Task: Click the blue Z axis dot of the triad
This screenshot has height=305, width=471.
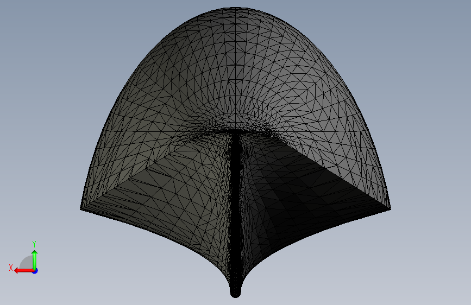Action: [35, 271]
